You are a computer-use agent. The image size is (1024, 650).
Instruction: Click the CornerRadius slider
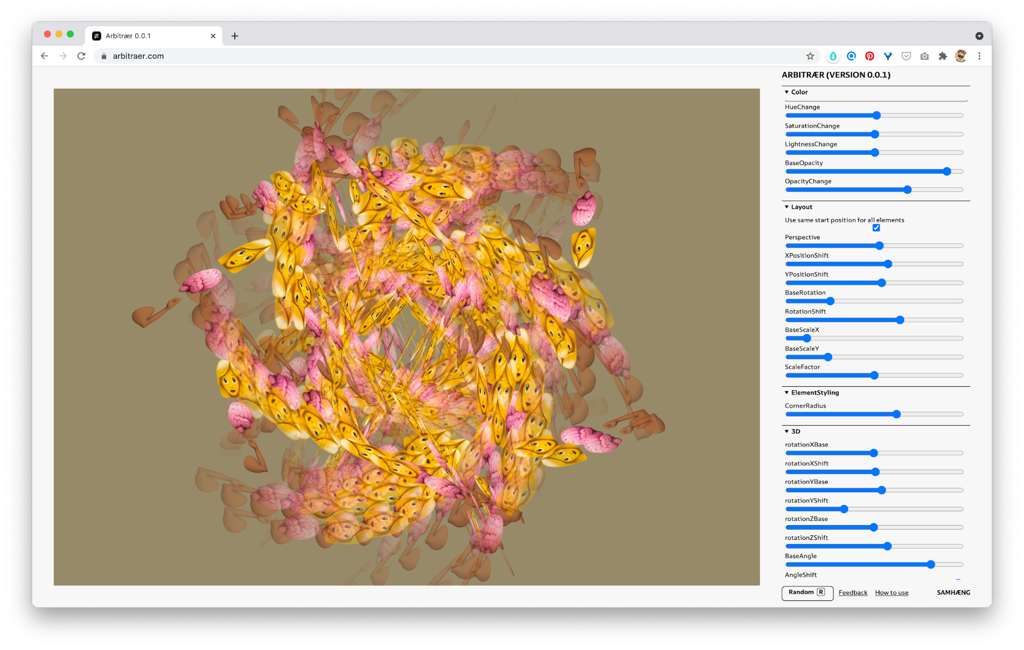(x=874, y=414)
